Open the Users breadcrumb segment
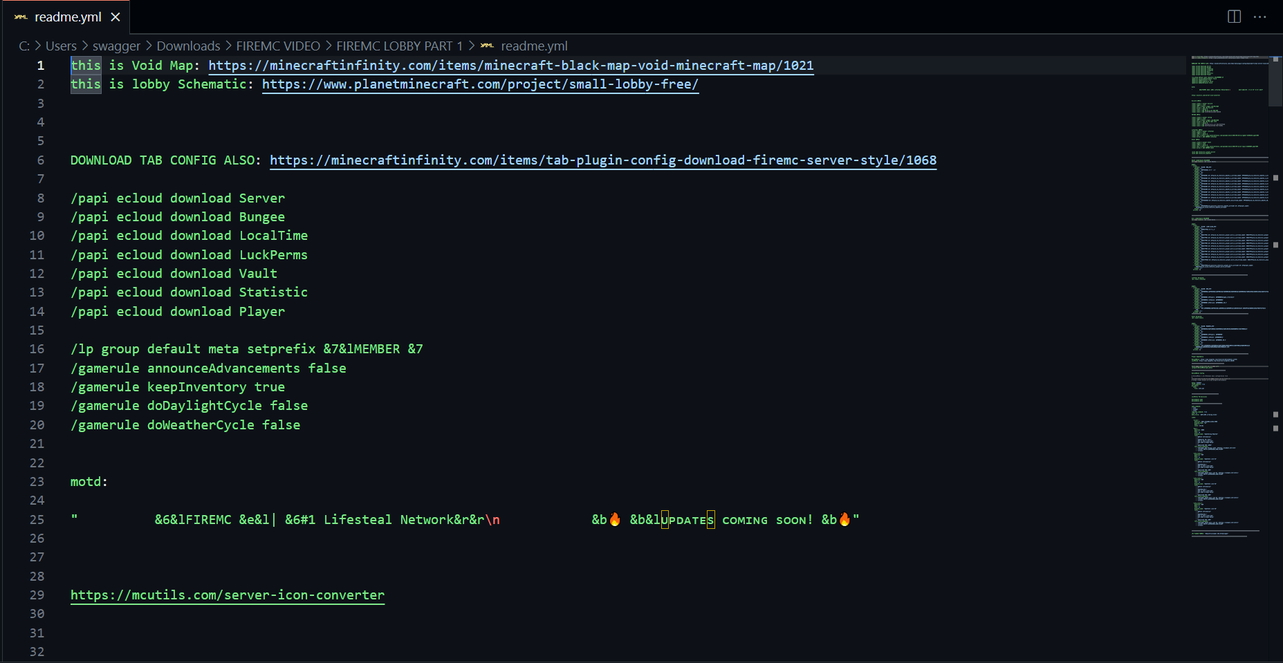This screenshot has width=1283, height=663. pos(61,46)
